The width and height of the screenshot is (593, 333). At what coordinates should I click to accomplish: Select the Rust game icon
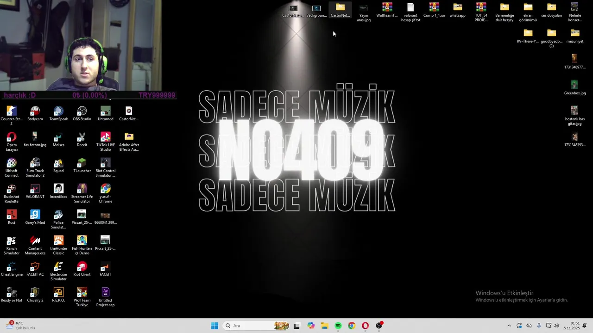12,217
